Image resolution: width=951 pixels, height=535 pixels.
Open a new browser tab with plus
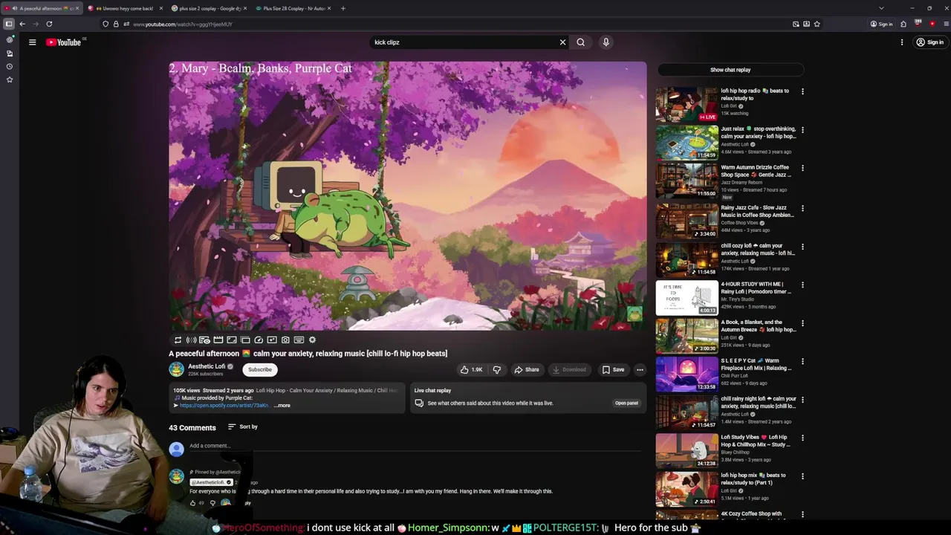(x=343, y=8)
